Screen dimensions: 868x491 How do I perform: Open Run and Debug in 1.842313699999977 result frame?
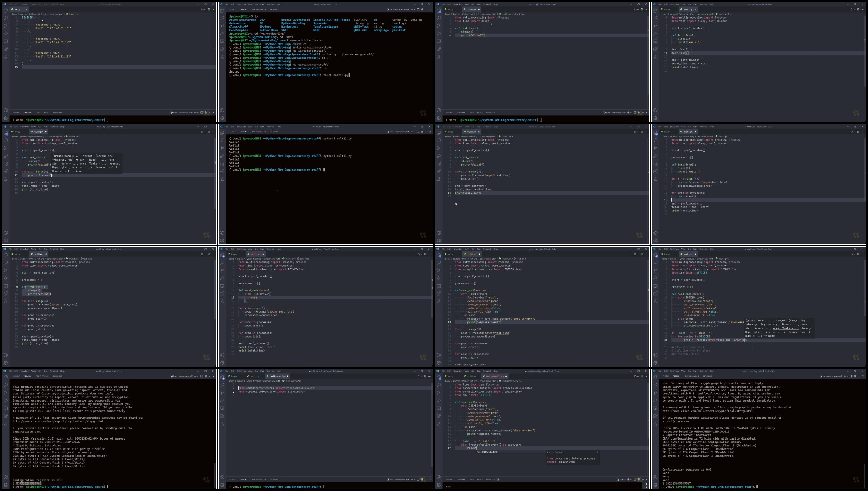[x=655, y=401]
